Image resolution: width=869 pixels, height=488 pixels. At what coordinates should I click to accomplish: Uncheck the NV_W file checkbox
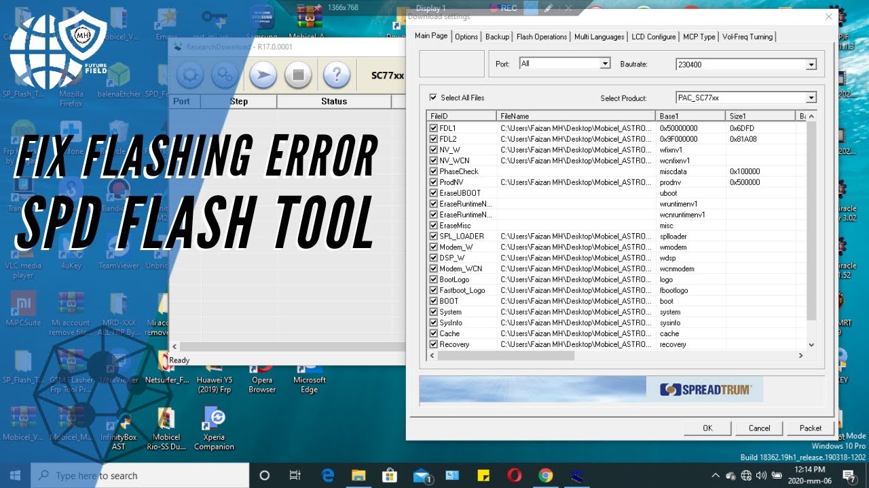point(433,150)
